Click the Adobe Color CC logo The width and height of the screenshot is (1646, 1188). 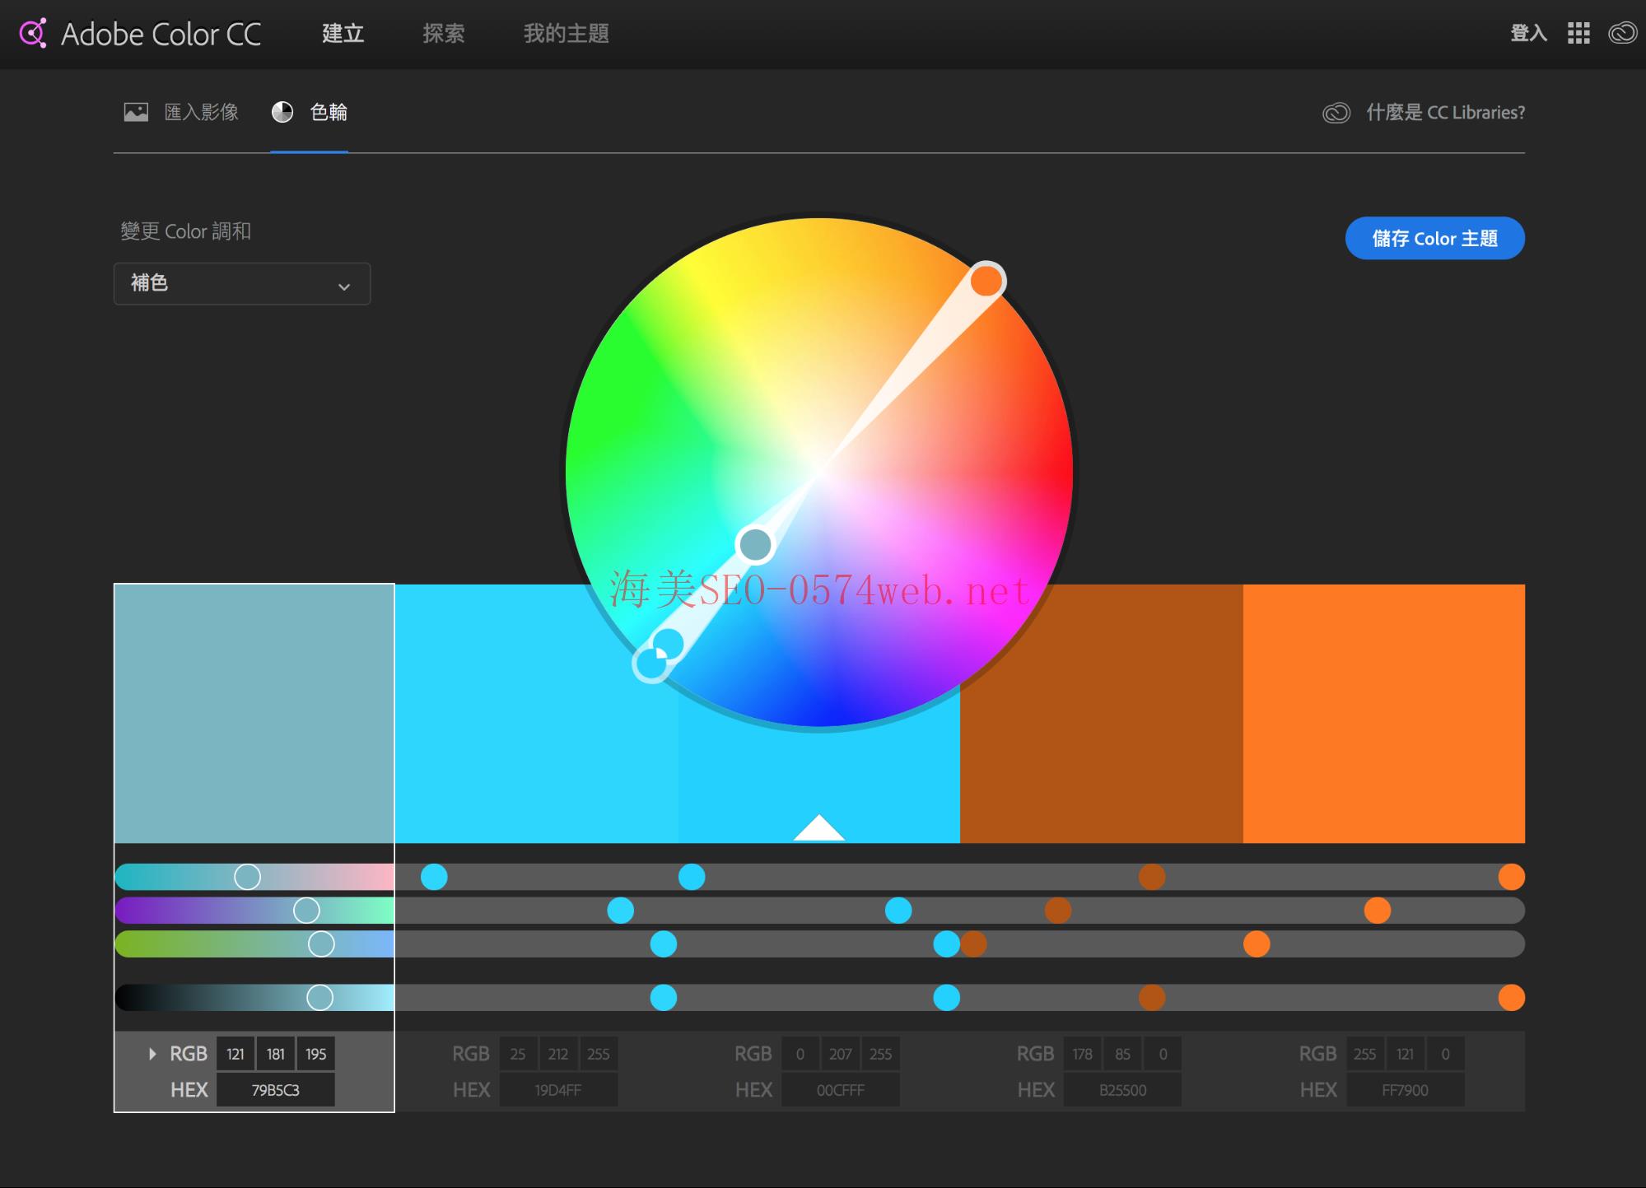(140, 34)
